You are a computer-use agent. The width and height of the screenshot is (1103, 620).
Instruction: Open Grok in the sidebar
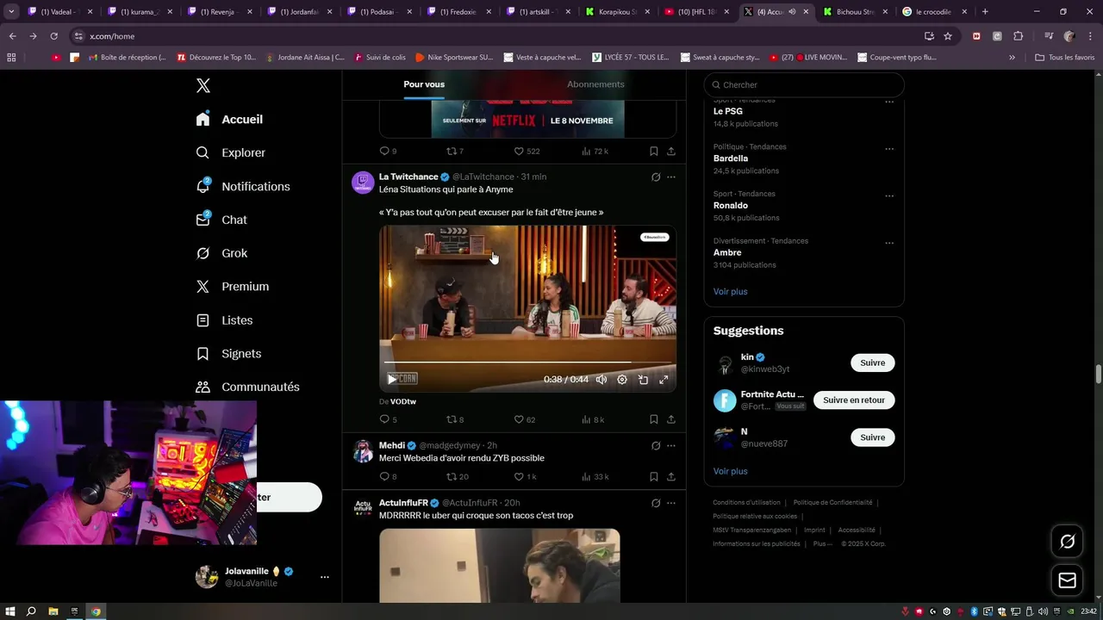click(221, 254)
